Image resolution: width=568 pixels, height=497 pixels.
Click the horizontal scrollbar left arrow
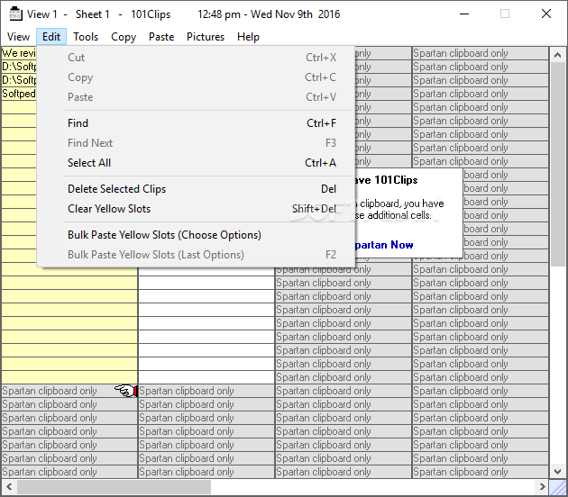click(x=9, y=486)
